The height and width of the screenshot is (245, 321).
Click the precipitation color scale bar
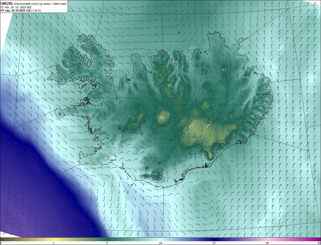coord(160,239)
